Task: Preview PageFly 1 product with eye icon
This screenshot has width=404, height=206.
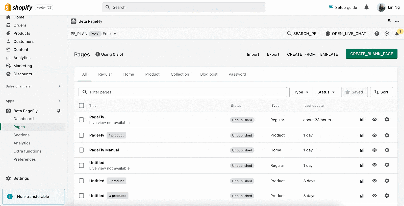Action: click(374, 135)
